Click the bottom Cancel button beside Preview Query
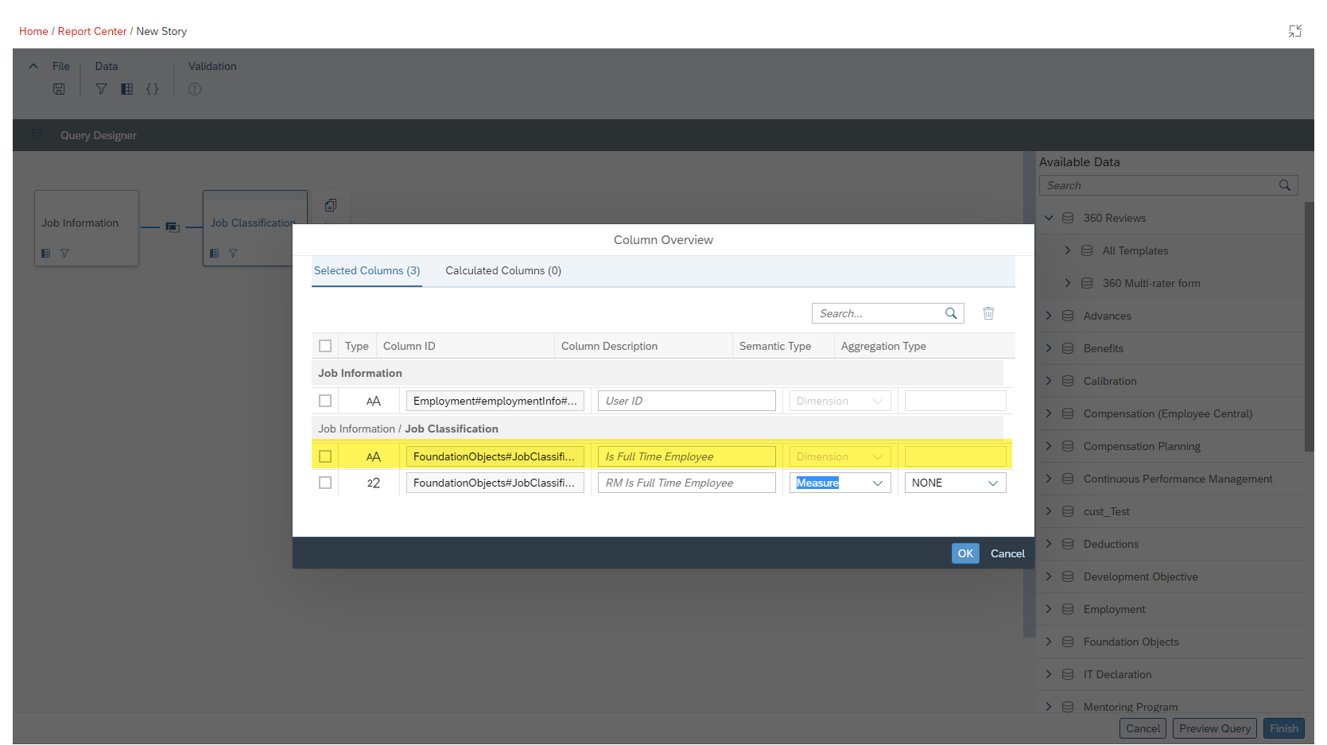 pos(1143,728)
